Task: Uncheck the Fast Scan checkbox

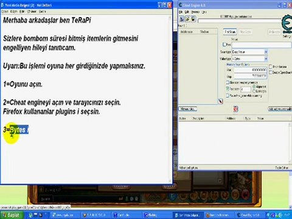Action: pyautogui.click(x=228, y=89)
